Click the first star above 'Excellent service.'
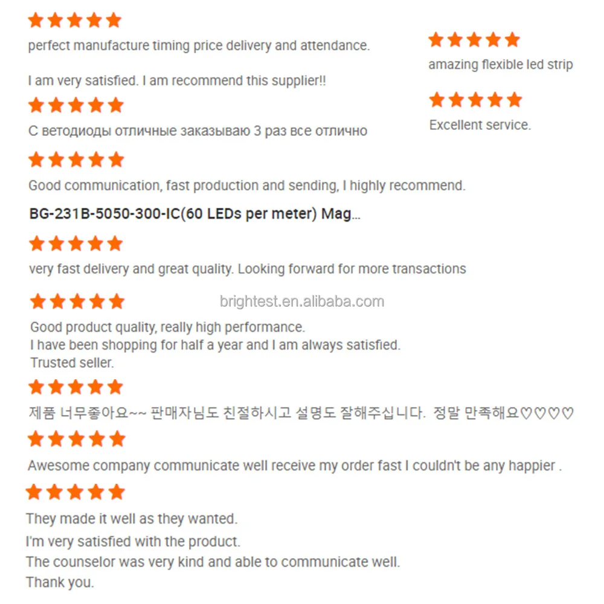Image resolution: width=604 pixels, height=604 pixels. point(437,100)
